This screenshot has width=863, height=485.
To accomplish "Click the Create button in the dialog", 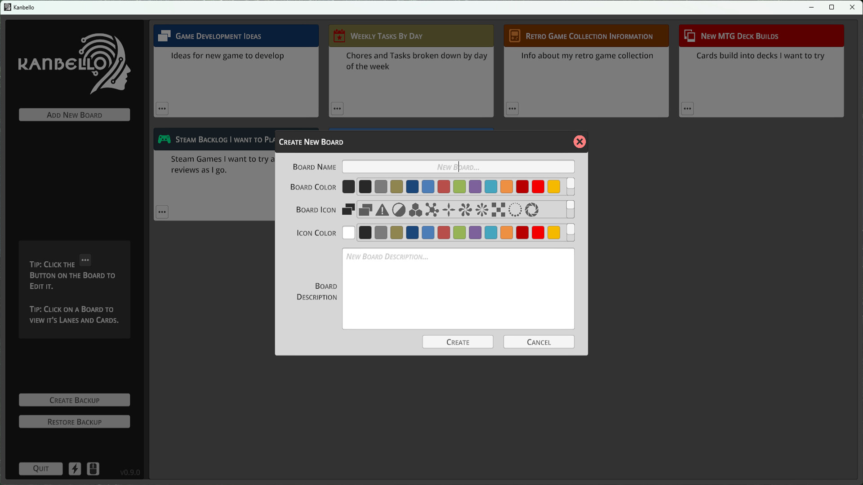I will click(x=458, y=342).
